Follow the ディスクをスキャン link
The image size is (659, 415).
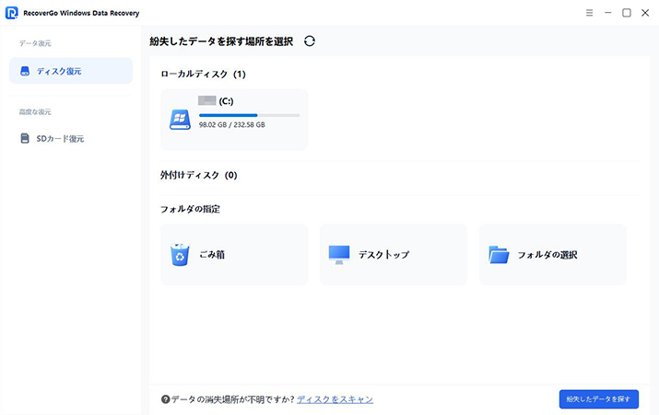click(x=335, y=399)
